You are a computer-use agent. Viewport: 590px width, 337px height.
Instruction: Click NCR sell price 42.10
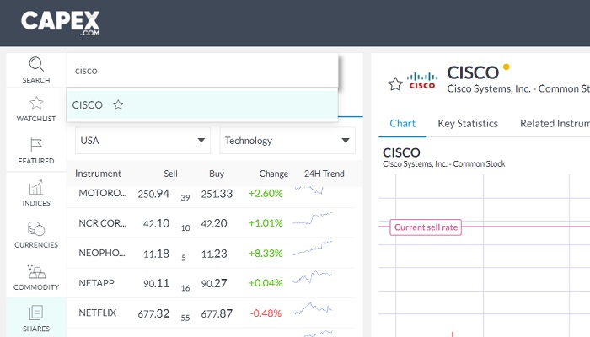[156, 223]
